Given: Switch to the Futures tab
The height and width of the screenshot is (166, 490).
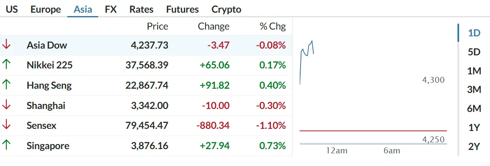Looking at the screenshot, I should tap(183, 9).
